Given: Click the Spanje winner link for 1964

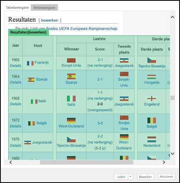Looking at the screenshot, I should click(x=71, y=82).
